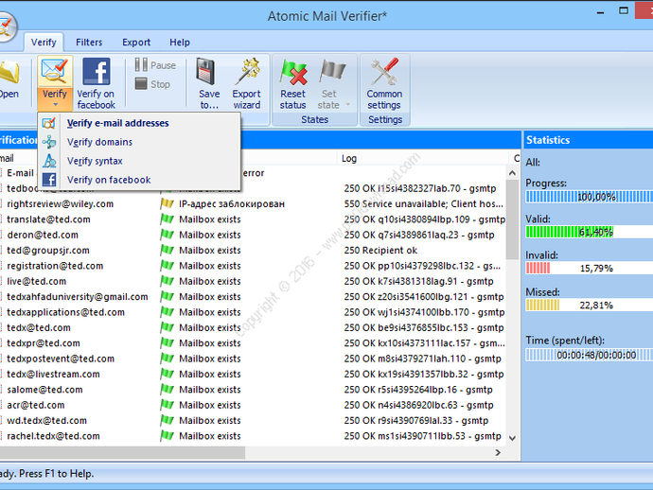Screen dimensions: 653x490
Task: Click the Statistics panel header
Action: coord(588,140)
